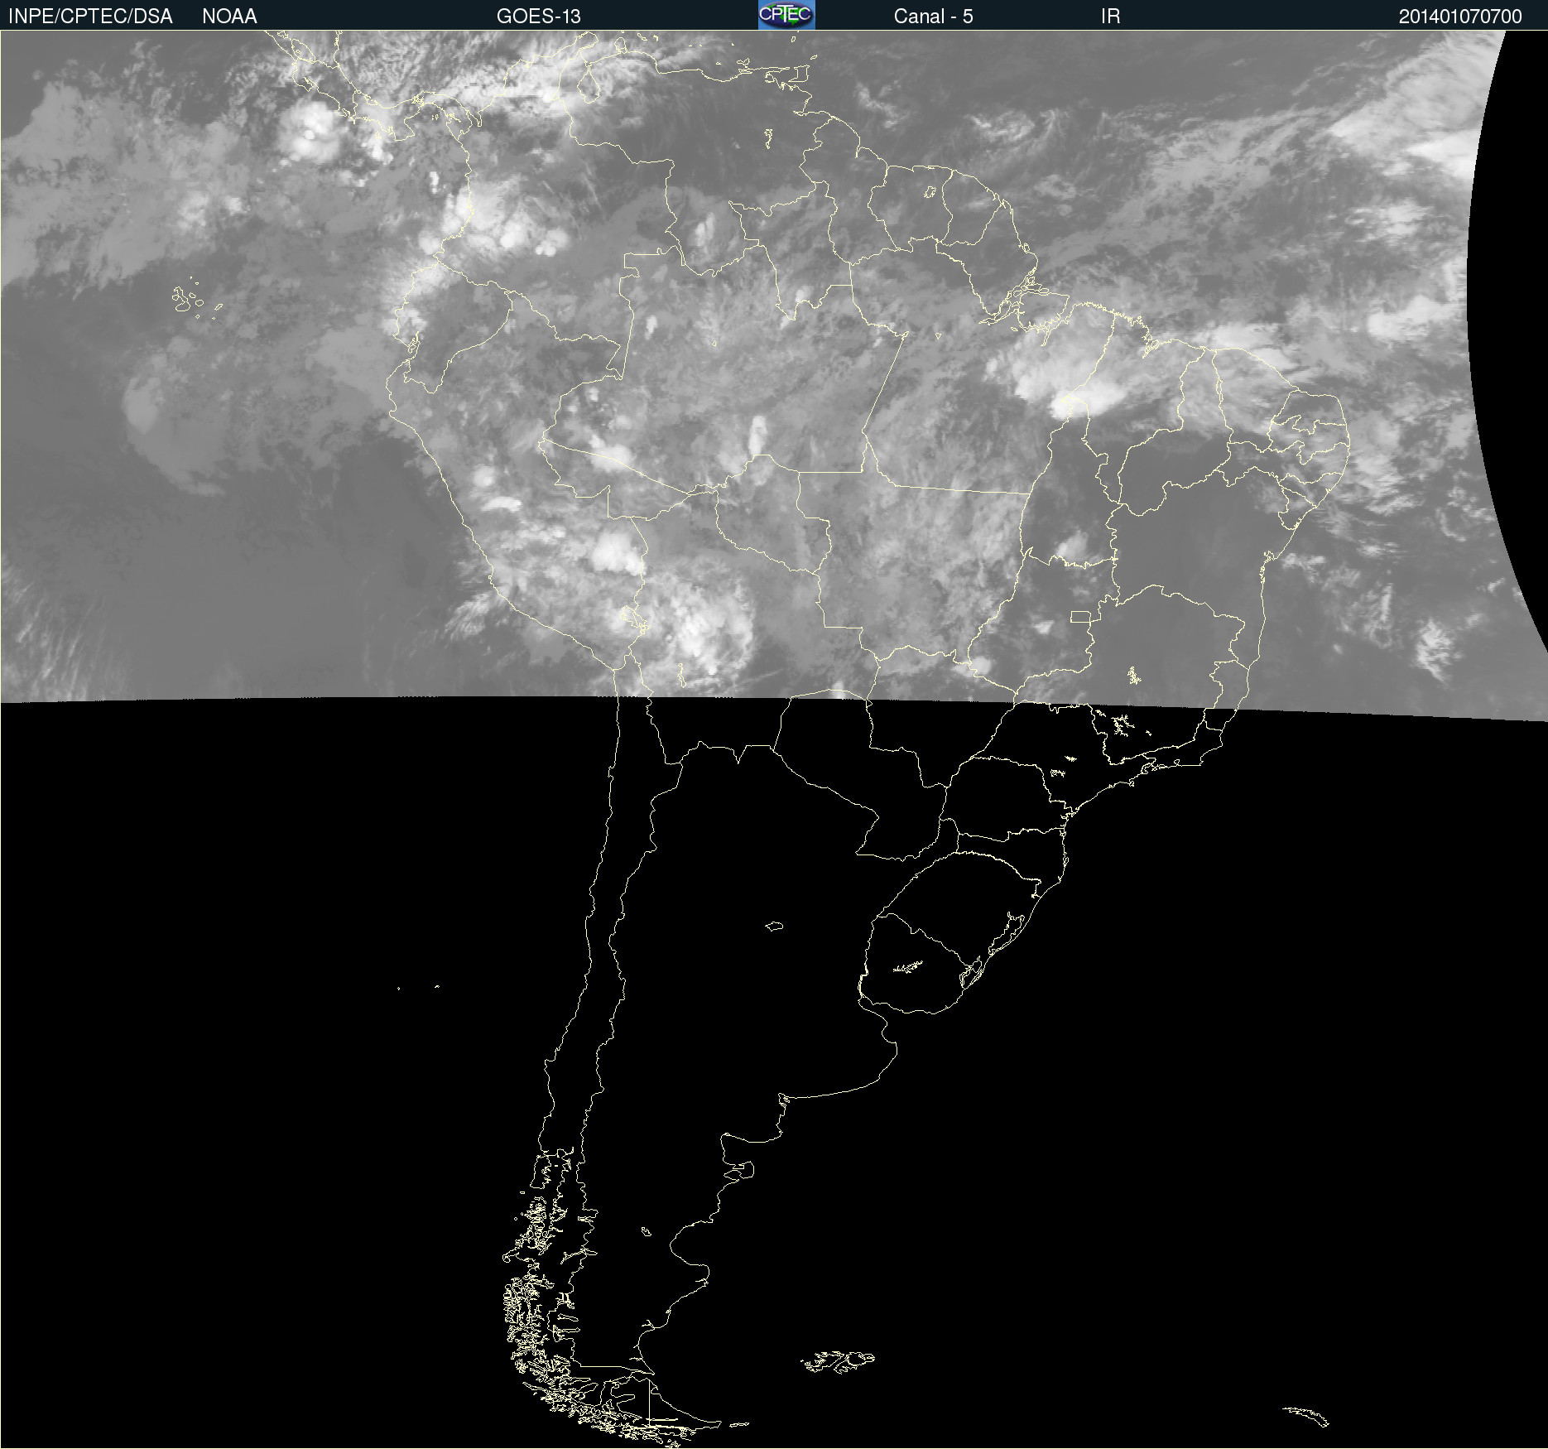Click the 'Canal - 5' channel label

[933, 17]
